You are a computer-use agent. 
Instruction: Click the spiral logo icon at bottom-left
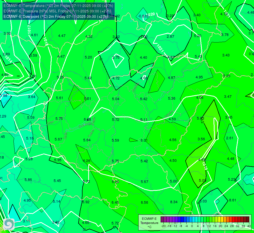click(x=9, y=224)
